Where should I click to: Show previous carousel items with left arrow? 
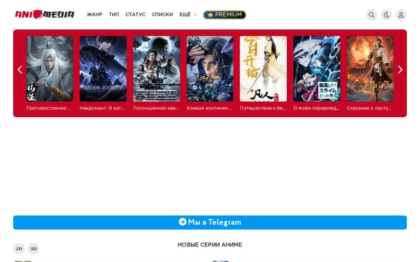20,70
